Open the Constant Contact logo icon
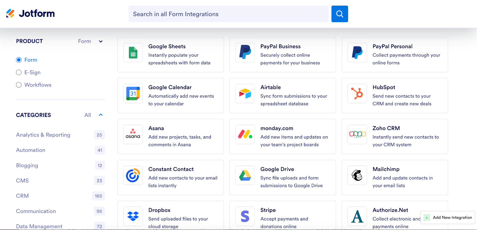The height and width of the screenshot is (230, 477). 133,175
